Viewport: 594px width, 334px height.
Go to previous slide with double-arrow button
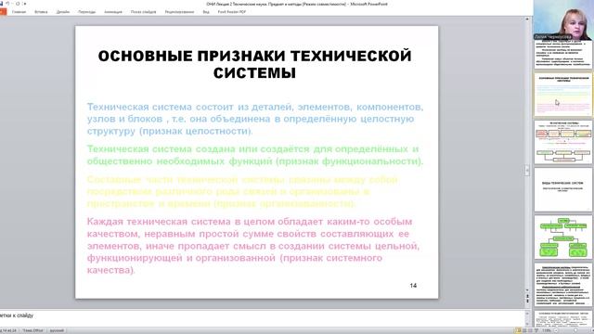[x=527, y=296]
